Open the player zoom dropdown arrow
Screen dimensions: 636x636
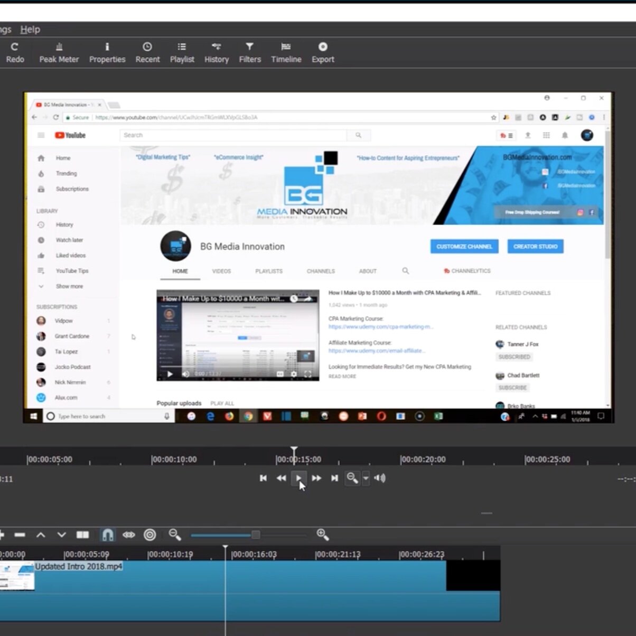366,478
